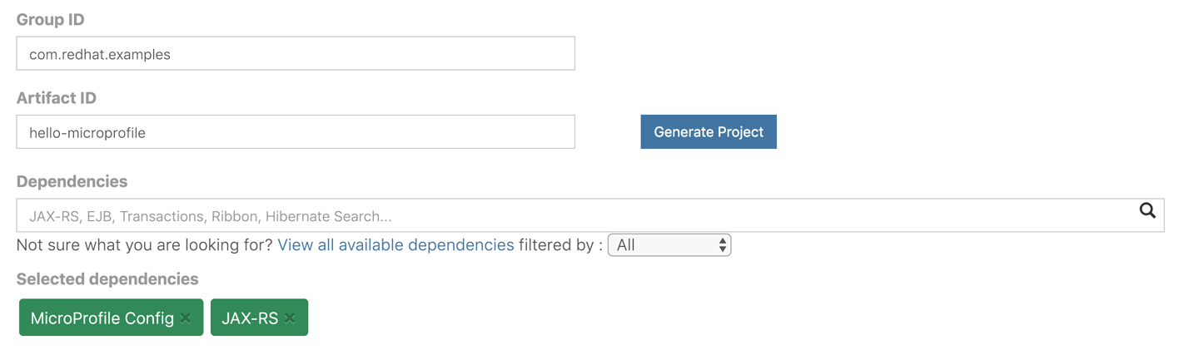
Task: Click the down arrow on filter select
Action: pos(723,249)
